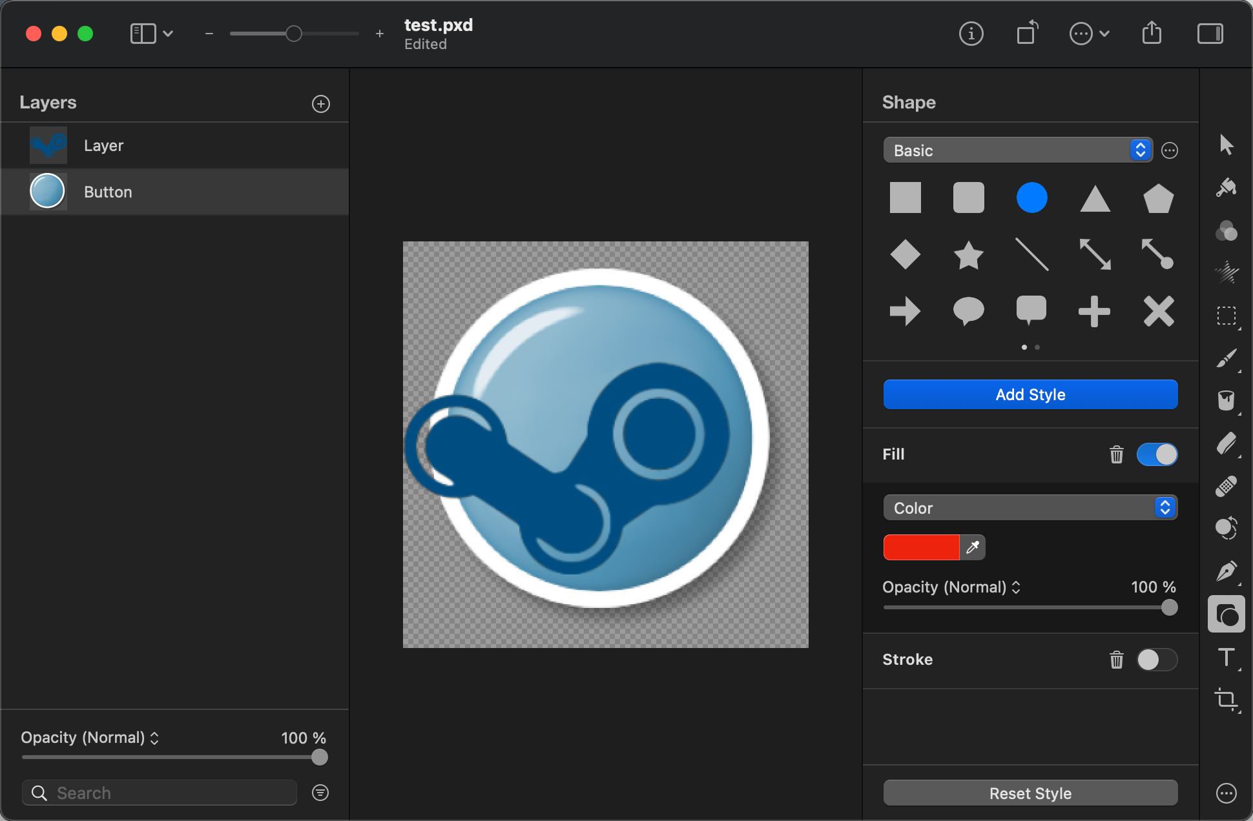Select the Reshape tool

click(1226, 528)
